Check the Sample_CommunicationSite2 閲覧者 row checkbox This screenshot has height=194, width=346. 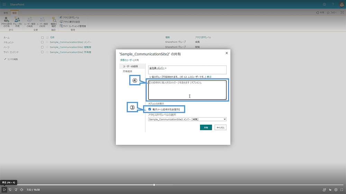click(42, 47)
